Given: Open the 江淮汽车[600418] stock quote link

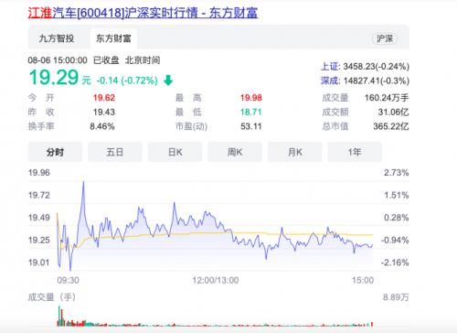Looking at the screenshot, I should pos(143,13).
